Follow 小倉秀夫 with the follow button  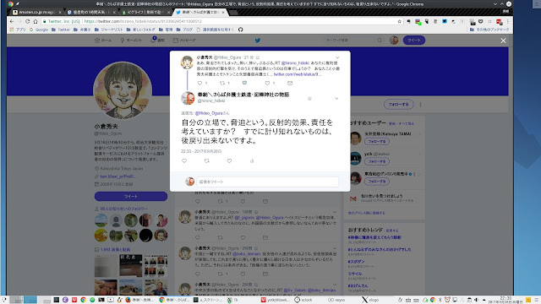pos(398,104)
